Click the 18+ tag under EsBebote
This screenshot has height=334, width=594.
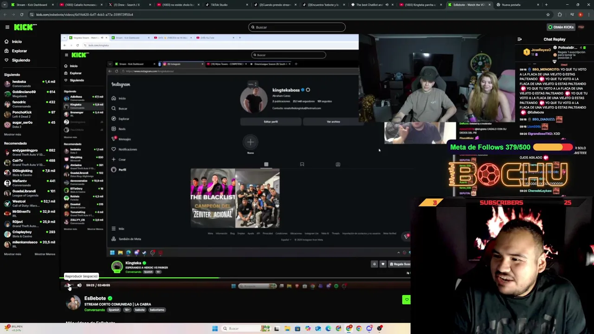(x=127, y=310)
